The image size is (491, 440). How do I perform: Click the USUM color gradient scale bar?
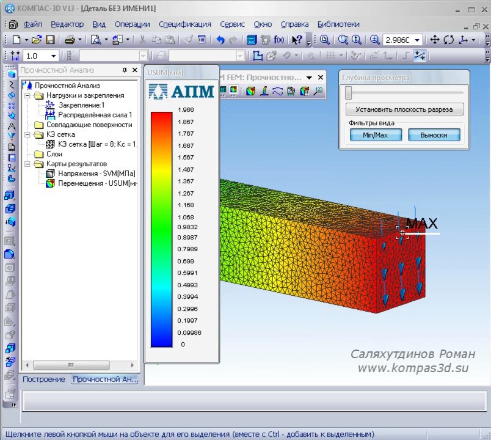click(162, 229)
